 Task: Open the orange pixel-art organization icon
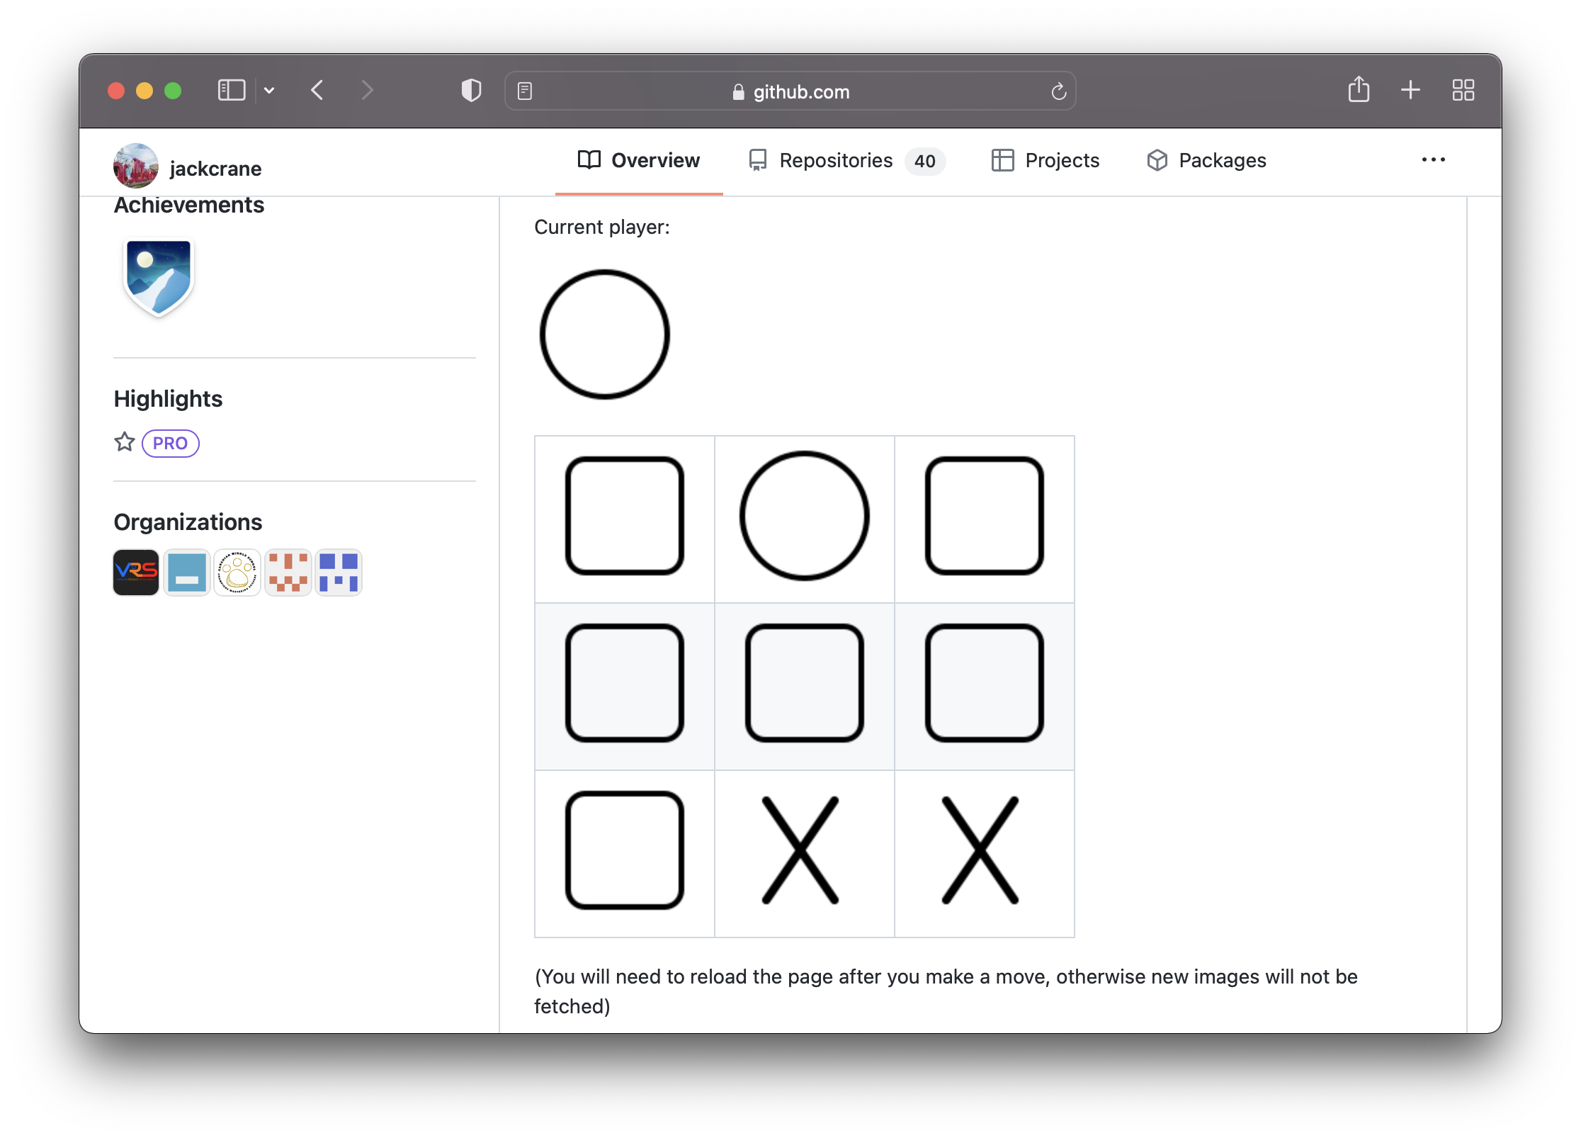287,572
